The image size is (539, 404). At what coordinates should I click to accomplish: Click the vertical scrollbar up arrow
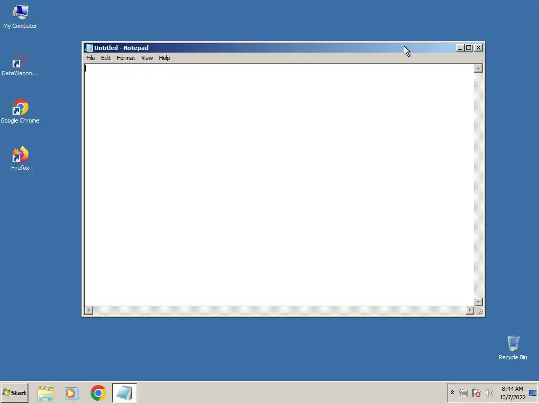pos(478,68)
